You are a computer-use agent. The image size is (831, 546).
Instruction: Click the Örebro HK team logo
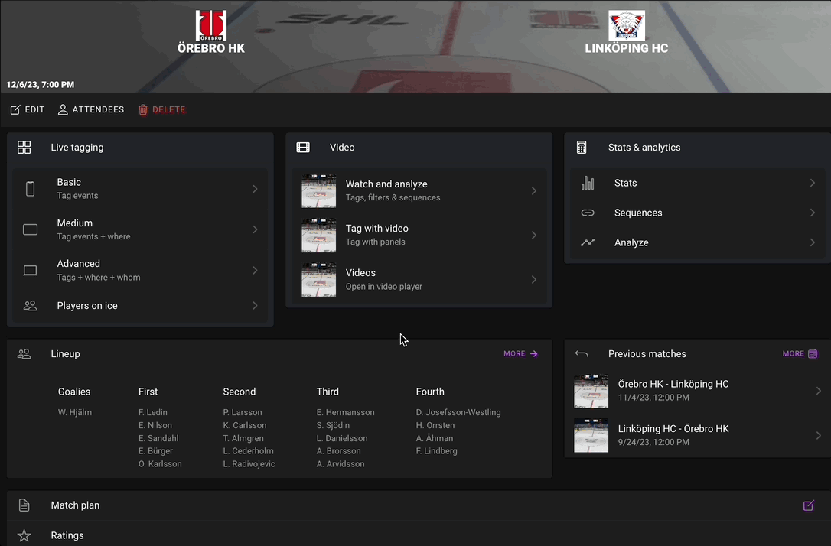click(210, 25)
